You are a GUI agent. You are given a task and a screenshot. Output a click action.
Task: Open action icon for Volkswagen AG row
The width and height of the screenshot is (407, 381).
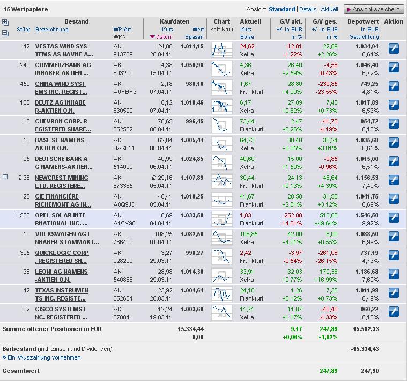pos(394,236)
